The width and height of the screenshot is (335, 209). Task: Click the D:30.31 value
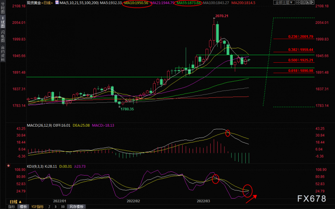coord(65,166)
